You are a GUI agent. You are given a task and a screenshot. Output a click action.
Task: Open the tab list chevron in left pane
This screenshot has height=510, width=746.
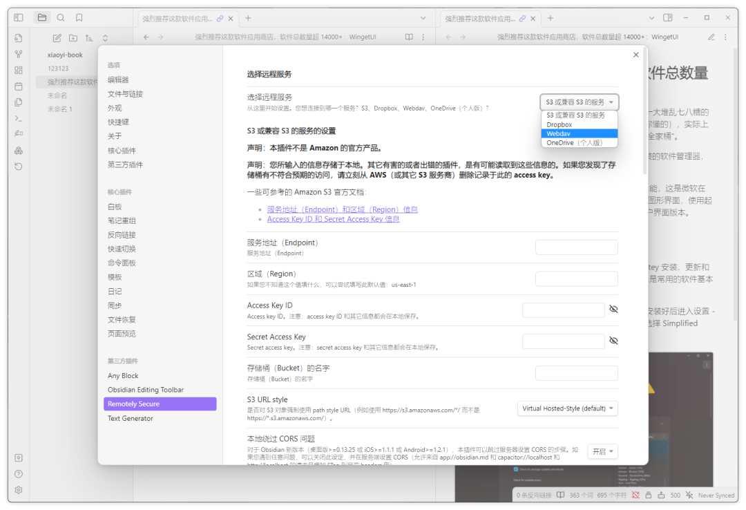point(423,18)
